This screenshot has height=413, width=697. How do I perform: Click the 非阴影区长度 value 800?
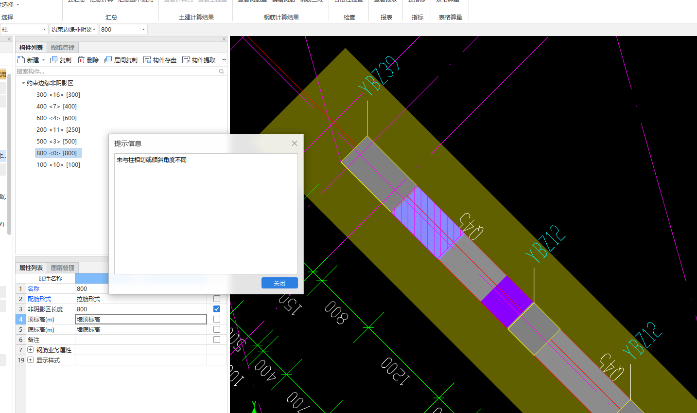pos(141,309)
